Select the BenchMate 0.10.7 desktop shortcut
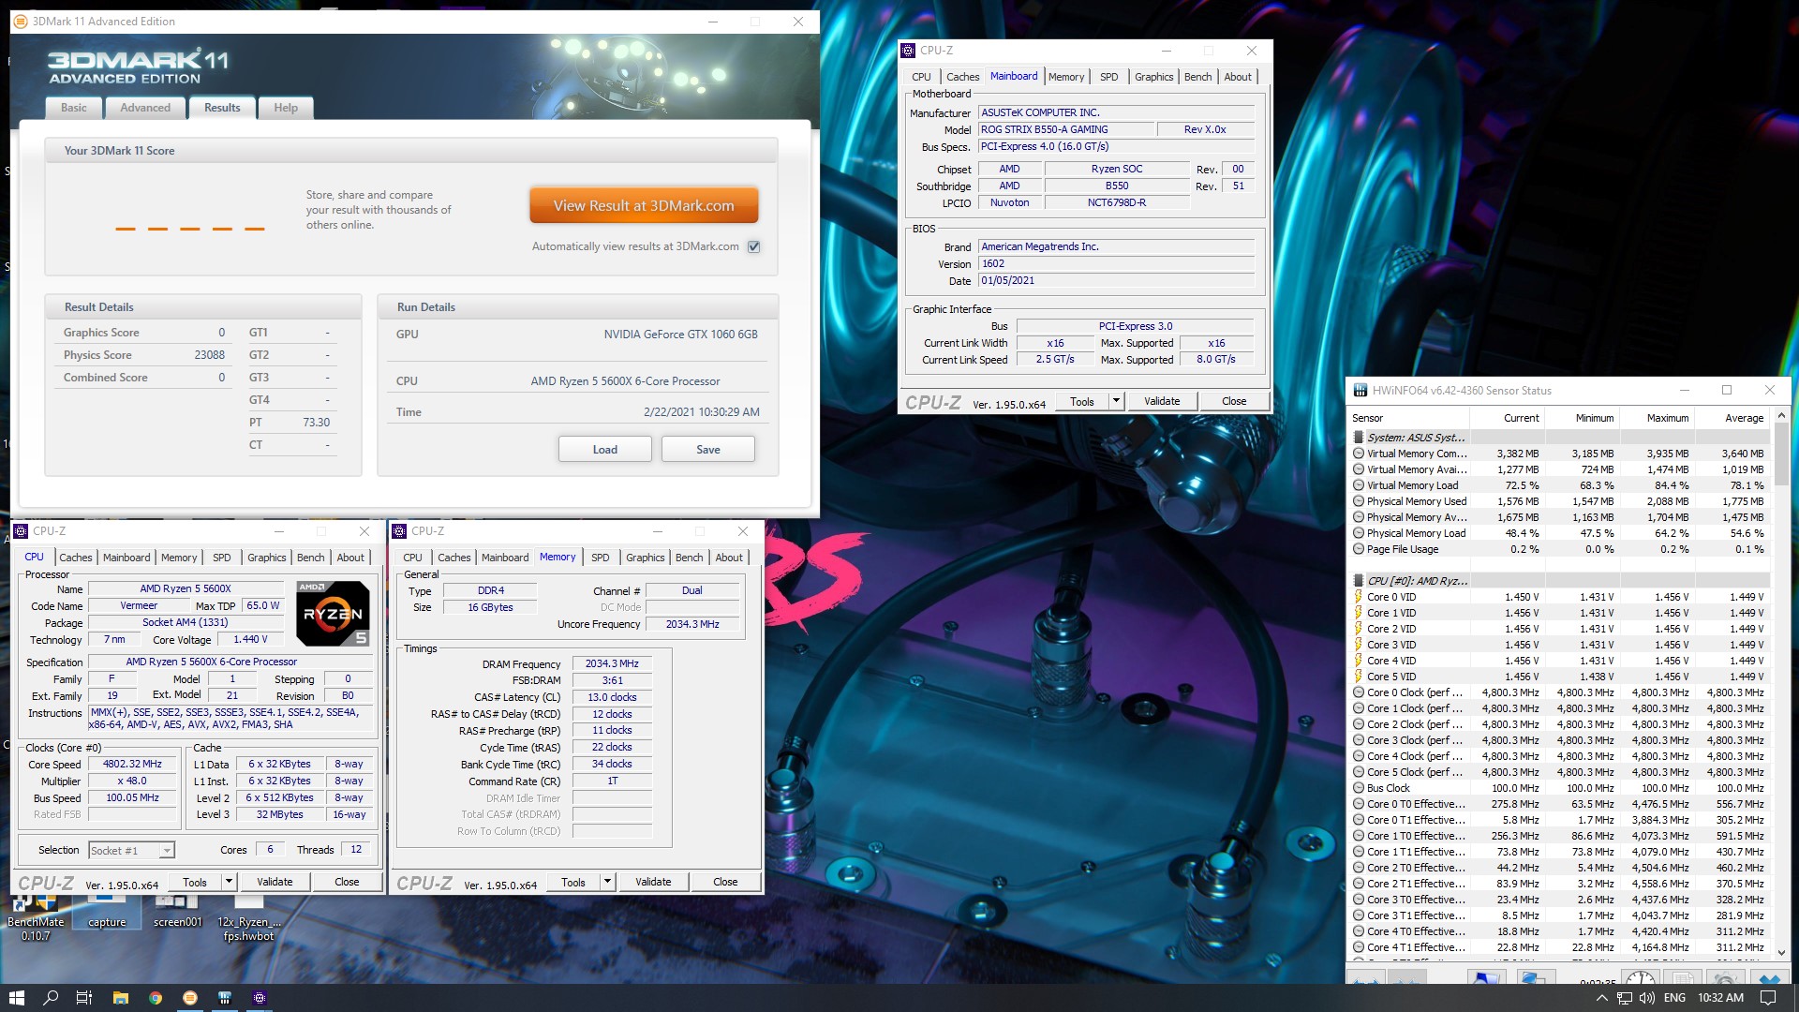 [x=36, y=916]
